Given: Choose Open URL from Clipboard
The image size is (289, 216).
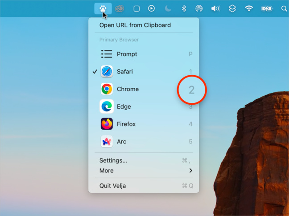Looking at the screenshot, I should pos(144,25).
